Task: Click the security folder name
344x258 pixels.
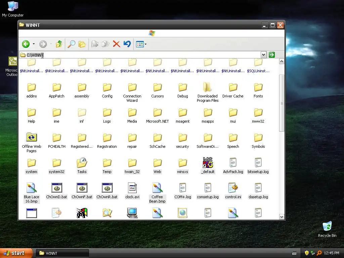Action: 182,146
